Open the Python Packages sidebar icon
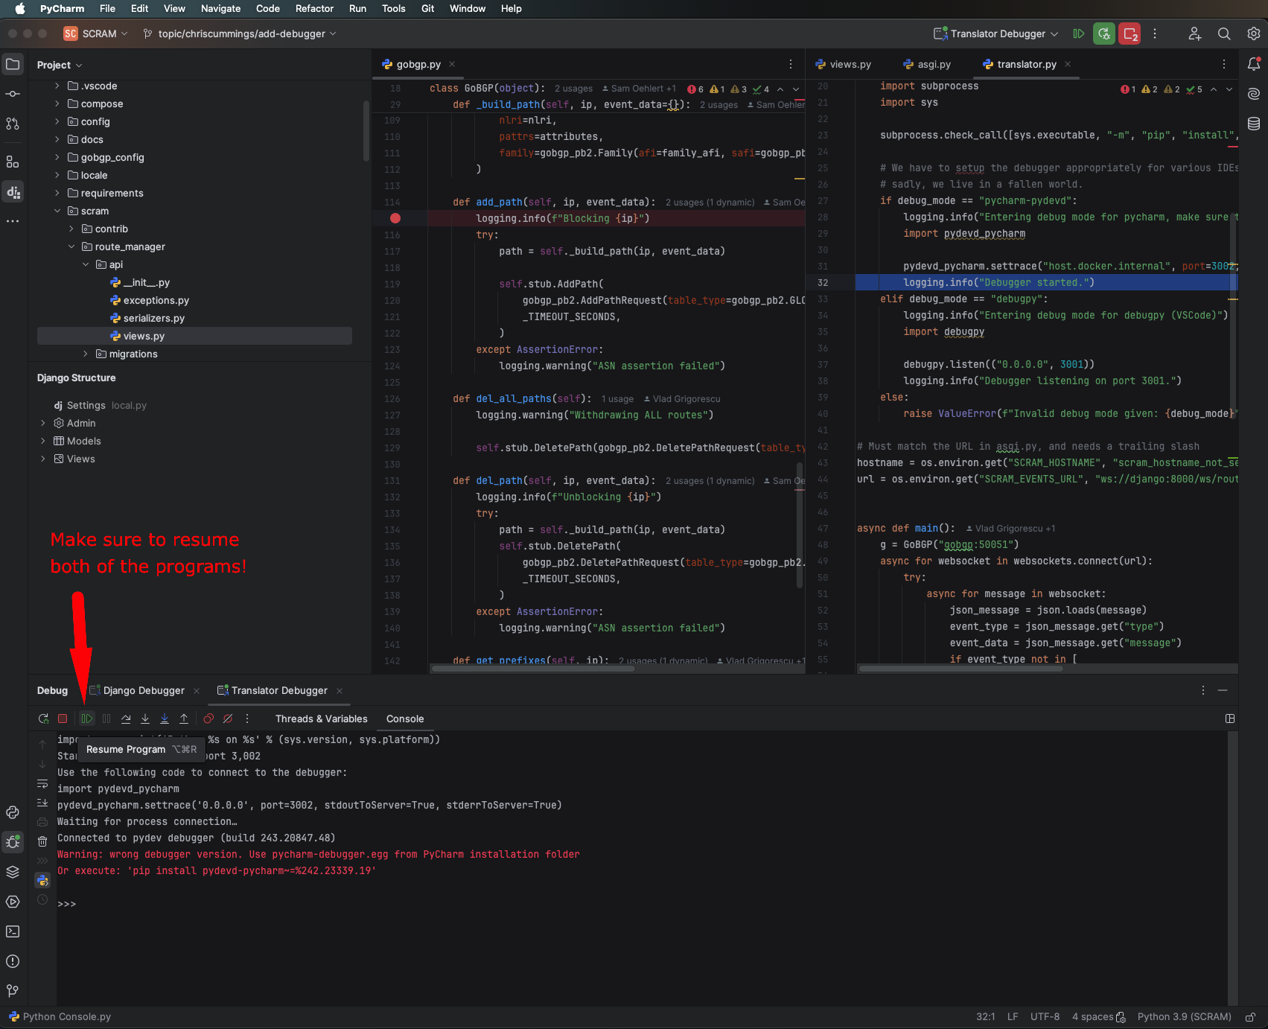The image size is (1268, 1029). (x=13, y=872)
